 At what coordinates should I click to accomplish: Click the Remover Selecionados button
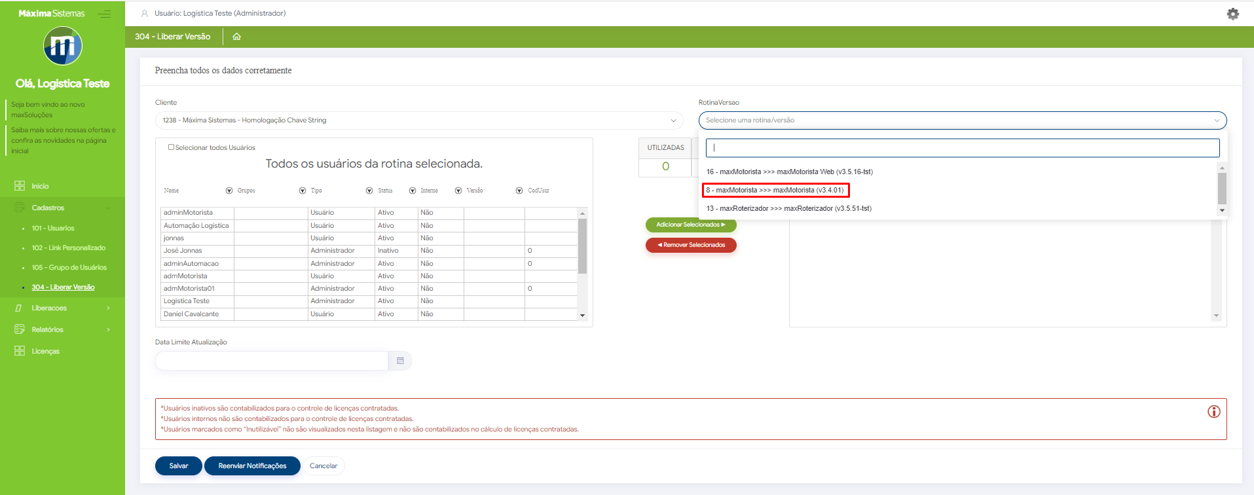(690, 245)
